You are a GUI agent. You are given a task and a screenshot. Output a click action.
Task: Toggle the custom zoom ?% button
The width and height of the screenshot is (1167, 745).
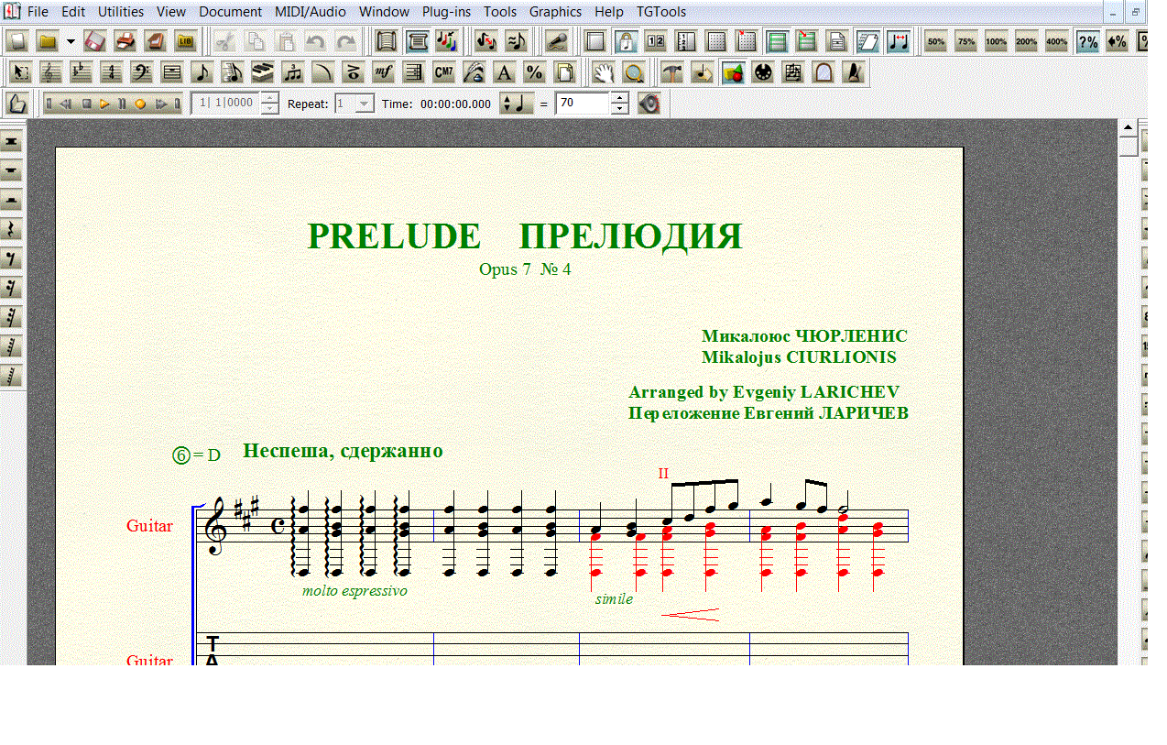(x=1087, y=41)
